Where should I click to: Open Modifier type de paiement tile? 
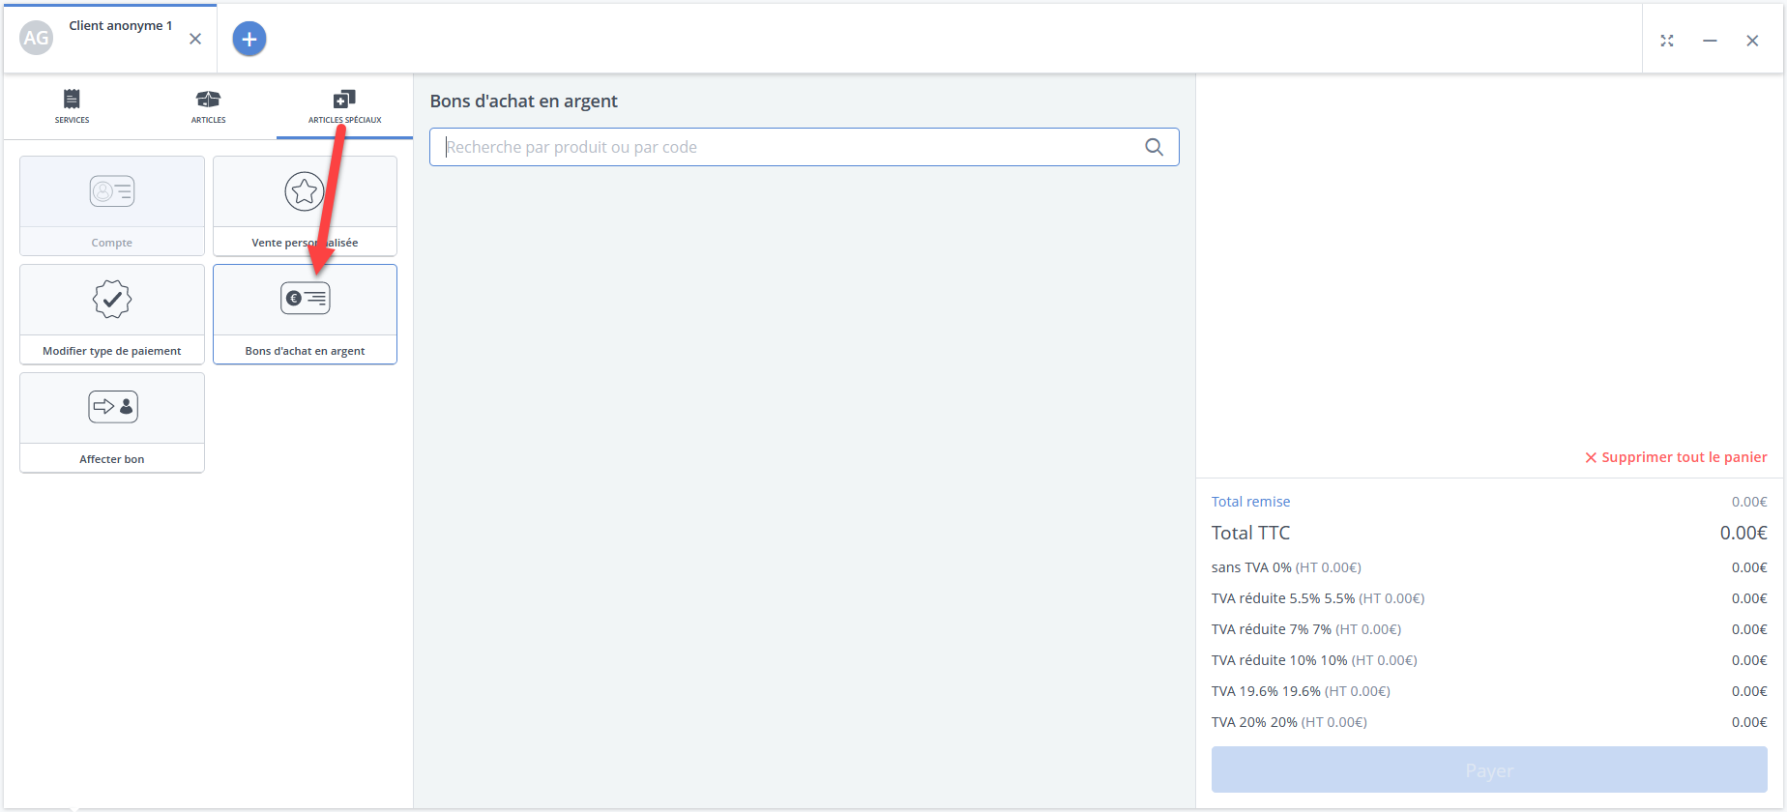112,314
